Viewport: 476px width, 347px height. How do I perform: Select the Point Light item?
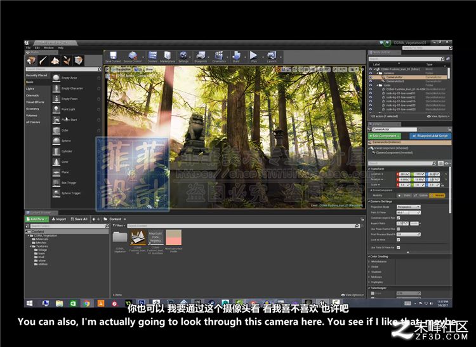[x=76, y=109]
